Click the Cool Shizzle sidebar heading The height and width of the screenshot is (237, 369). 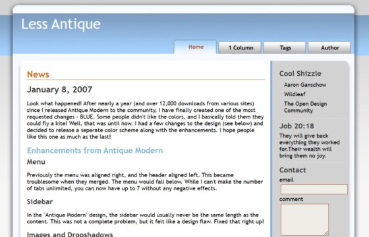300,73
